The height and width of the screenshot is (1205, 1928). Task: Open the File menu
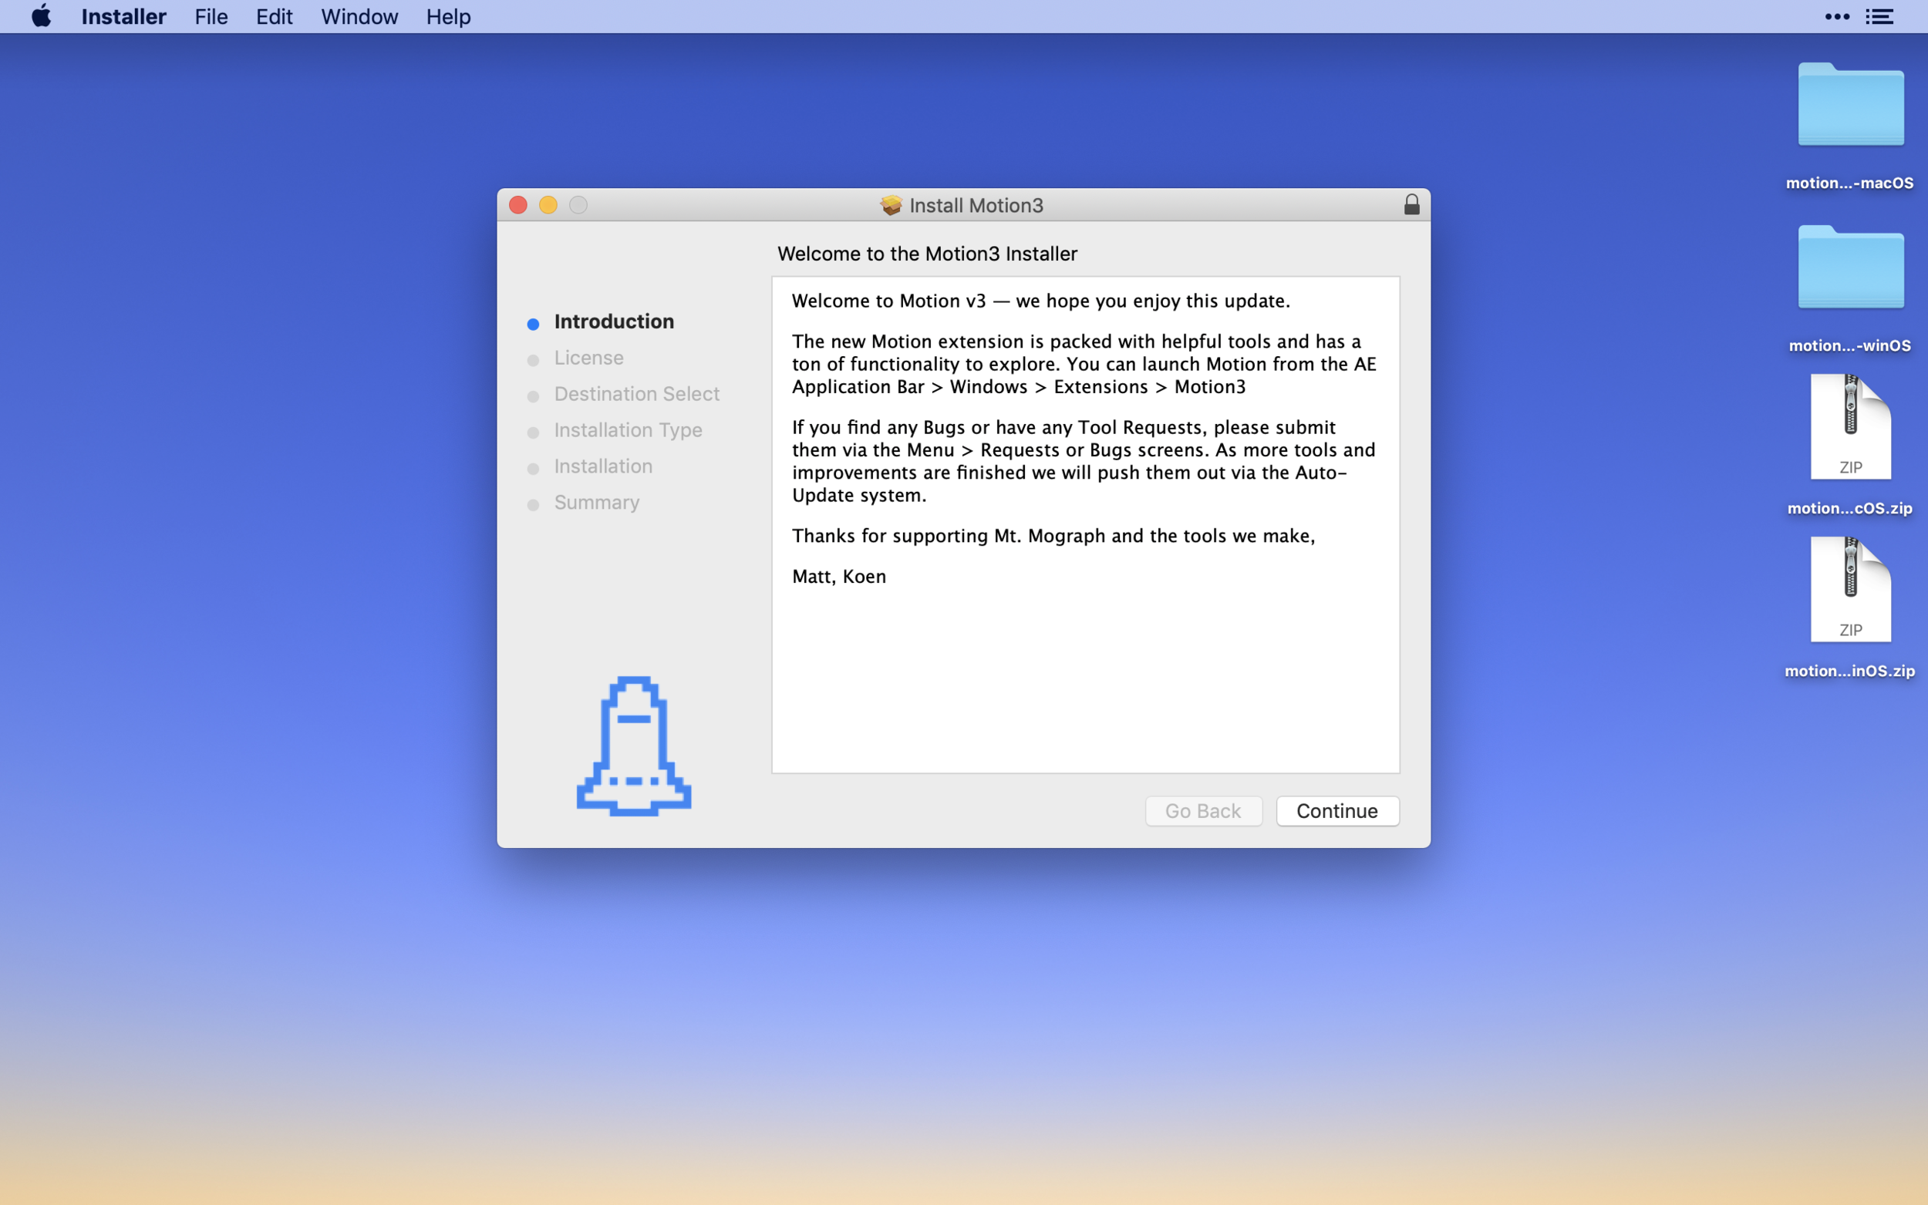click(211, 17)
